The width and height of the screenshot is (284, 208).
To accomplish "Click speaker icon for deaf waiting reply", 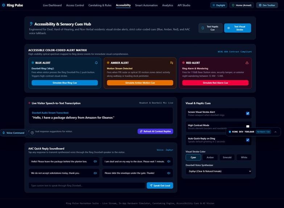I will click(169, 162).
